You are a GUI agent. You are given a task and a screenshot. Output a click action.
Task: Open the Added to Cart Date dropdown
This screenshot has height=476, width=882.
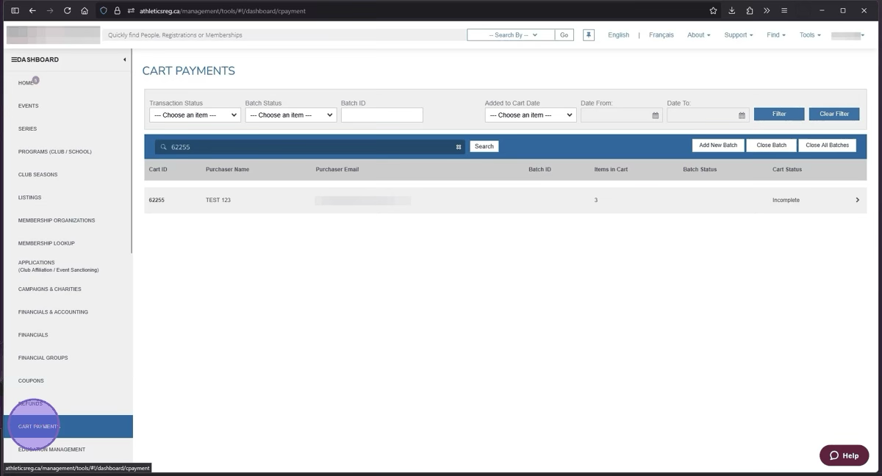click(x=530, y=115)
